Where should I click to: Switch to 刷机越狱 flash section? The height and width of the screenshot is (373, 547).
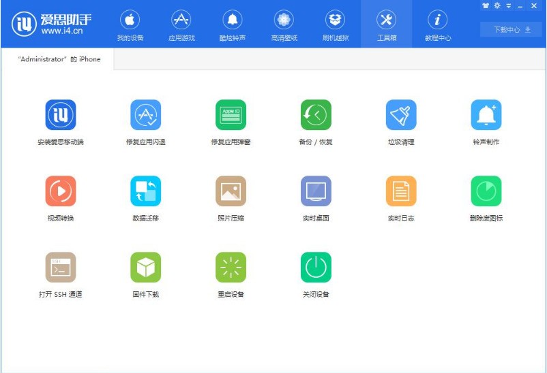pos(336,25)
